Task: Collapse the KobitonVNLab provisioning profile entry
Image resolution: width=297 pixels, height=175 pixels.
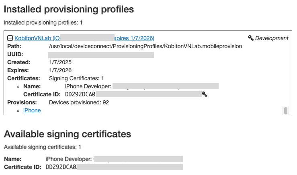Action: pos(10,38)
